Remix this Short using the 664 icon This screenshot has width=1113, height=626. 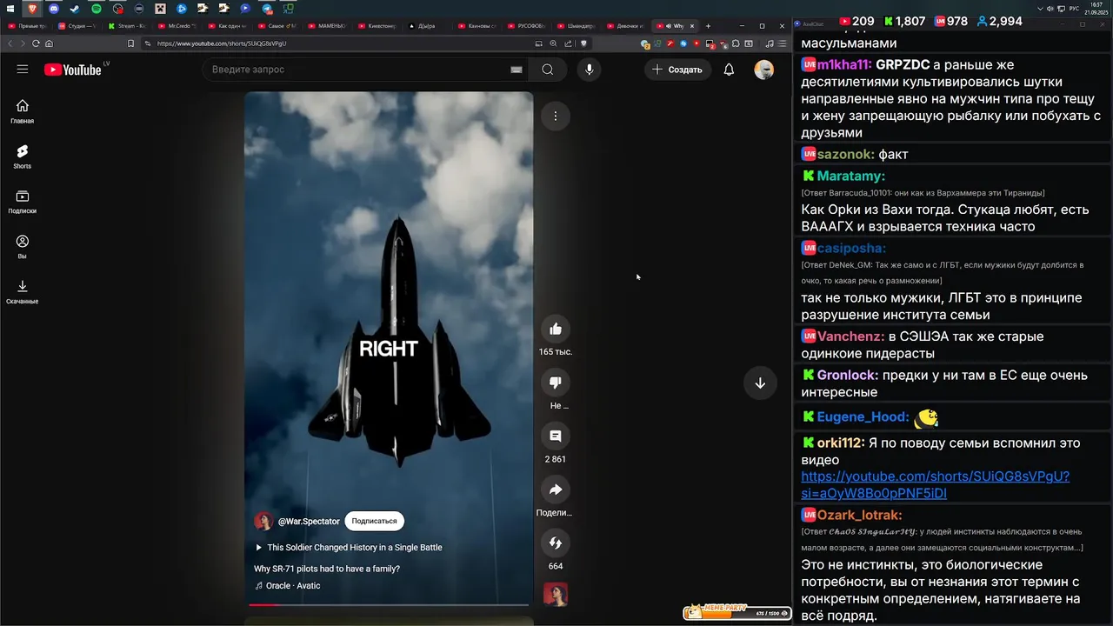click(556, 543)
